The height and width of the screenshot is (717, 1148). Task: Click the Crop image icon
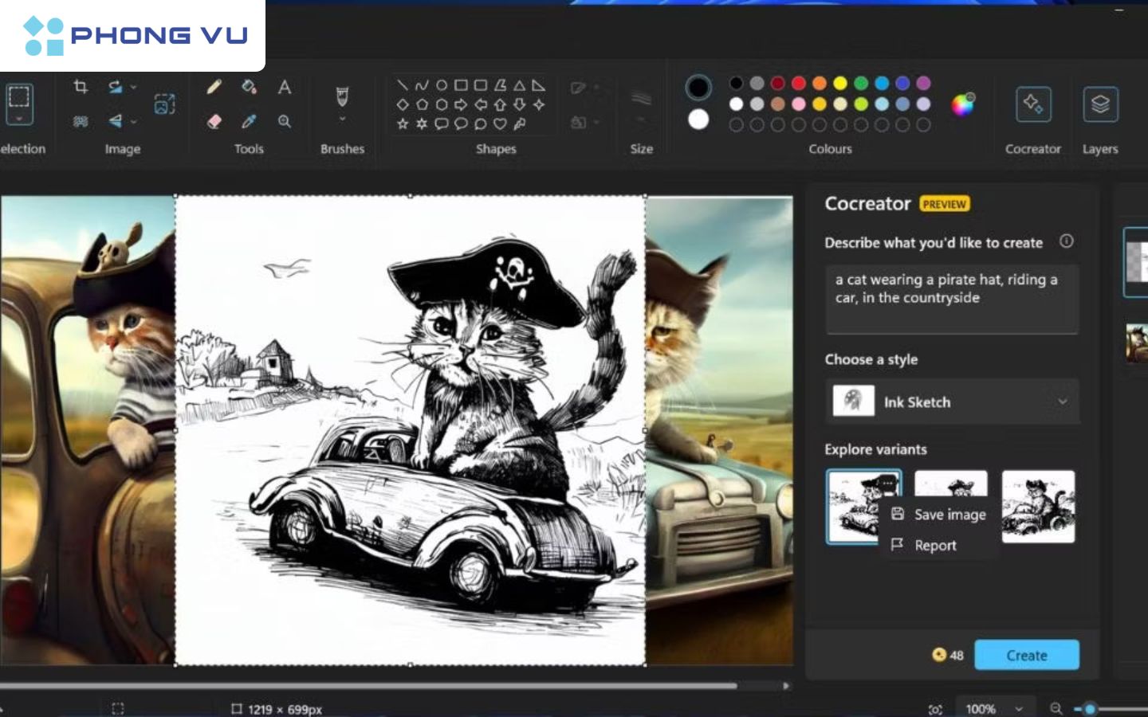[81, 86]
